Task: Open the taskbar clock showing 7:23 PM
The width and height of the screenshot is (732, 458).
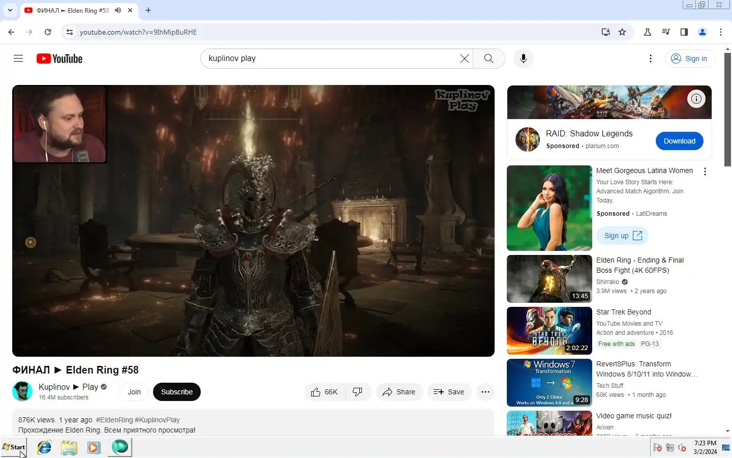Action: [705, 447]
